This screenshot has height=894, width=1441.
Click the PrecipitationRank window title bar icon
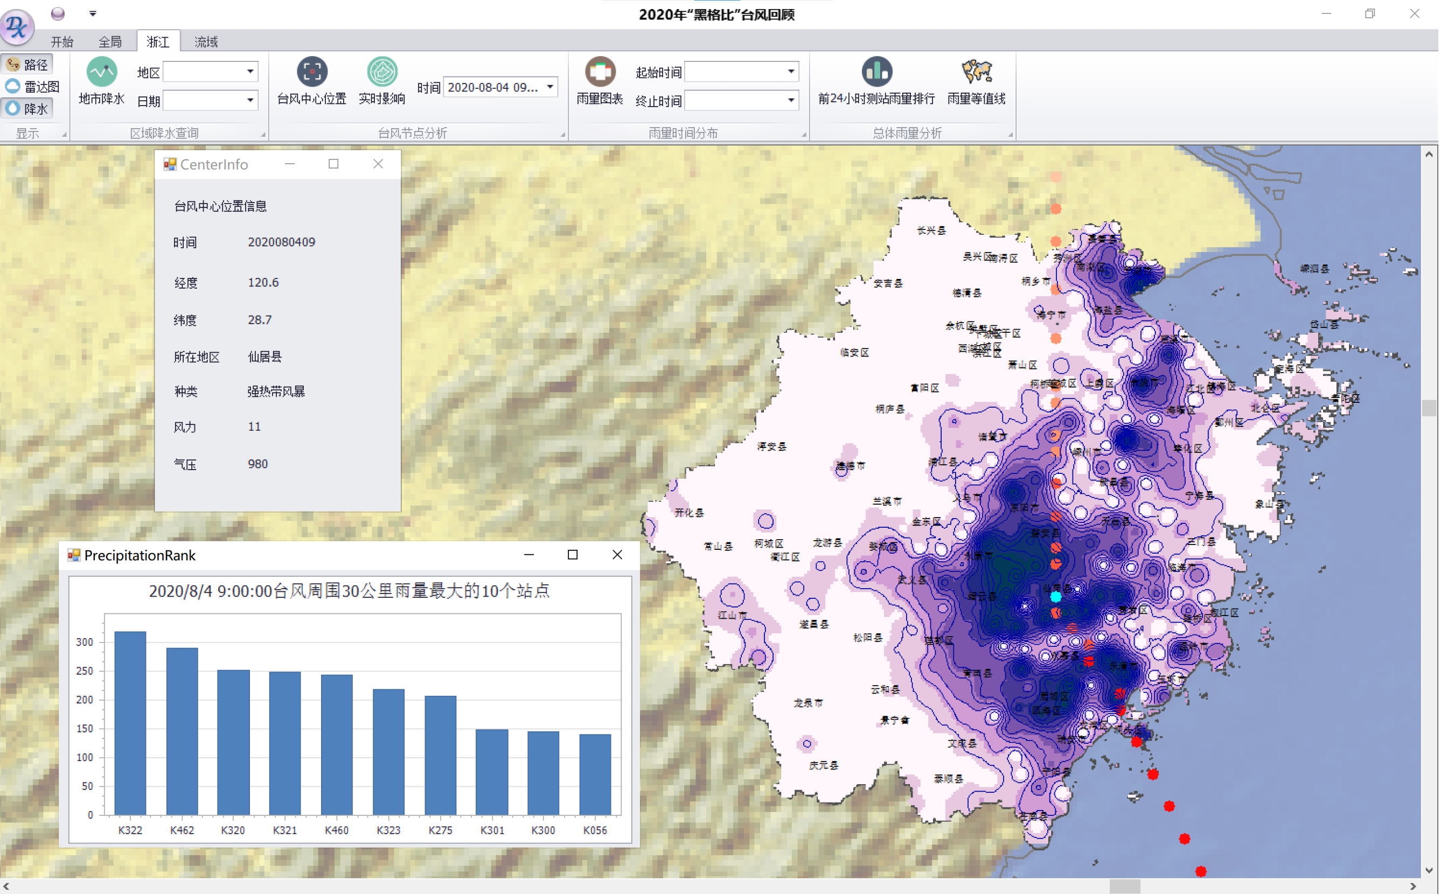pyautogui.click(x=74, y=555)
